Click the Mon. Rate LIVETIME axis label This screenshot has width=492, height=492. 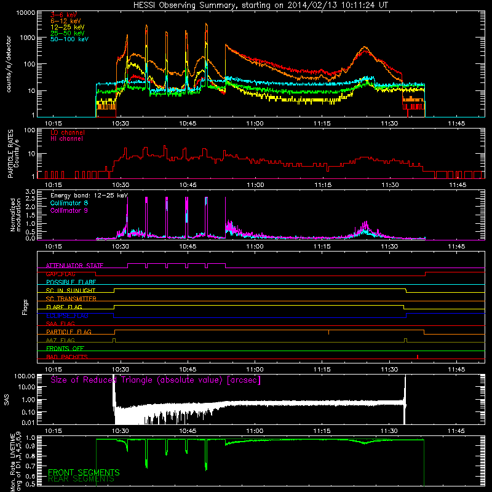click(15, 461)
